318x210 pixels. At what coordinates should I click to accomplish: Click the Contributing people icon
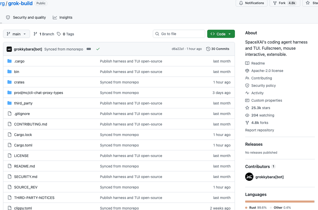[x=247, y=78]
